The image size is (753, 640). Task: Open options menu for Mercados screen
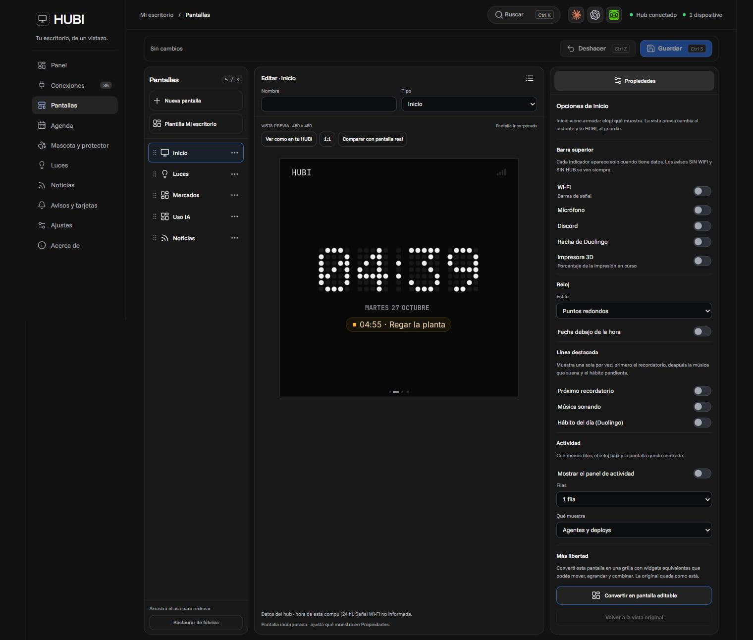click(x=234, y=195)
